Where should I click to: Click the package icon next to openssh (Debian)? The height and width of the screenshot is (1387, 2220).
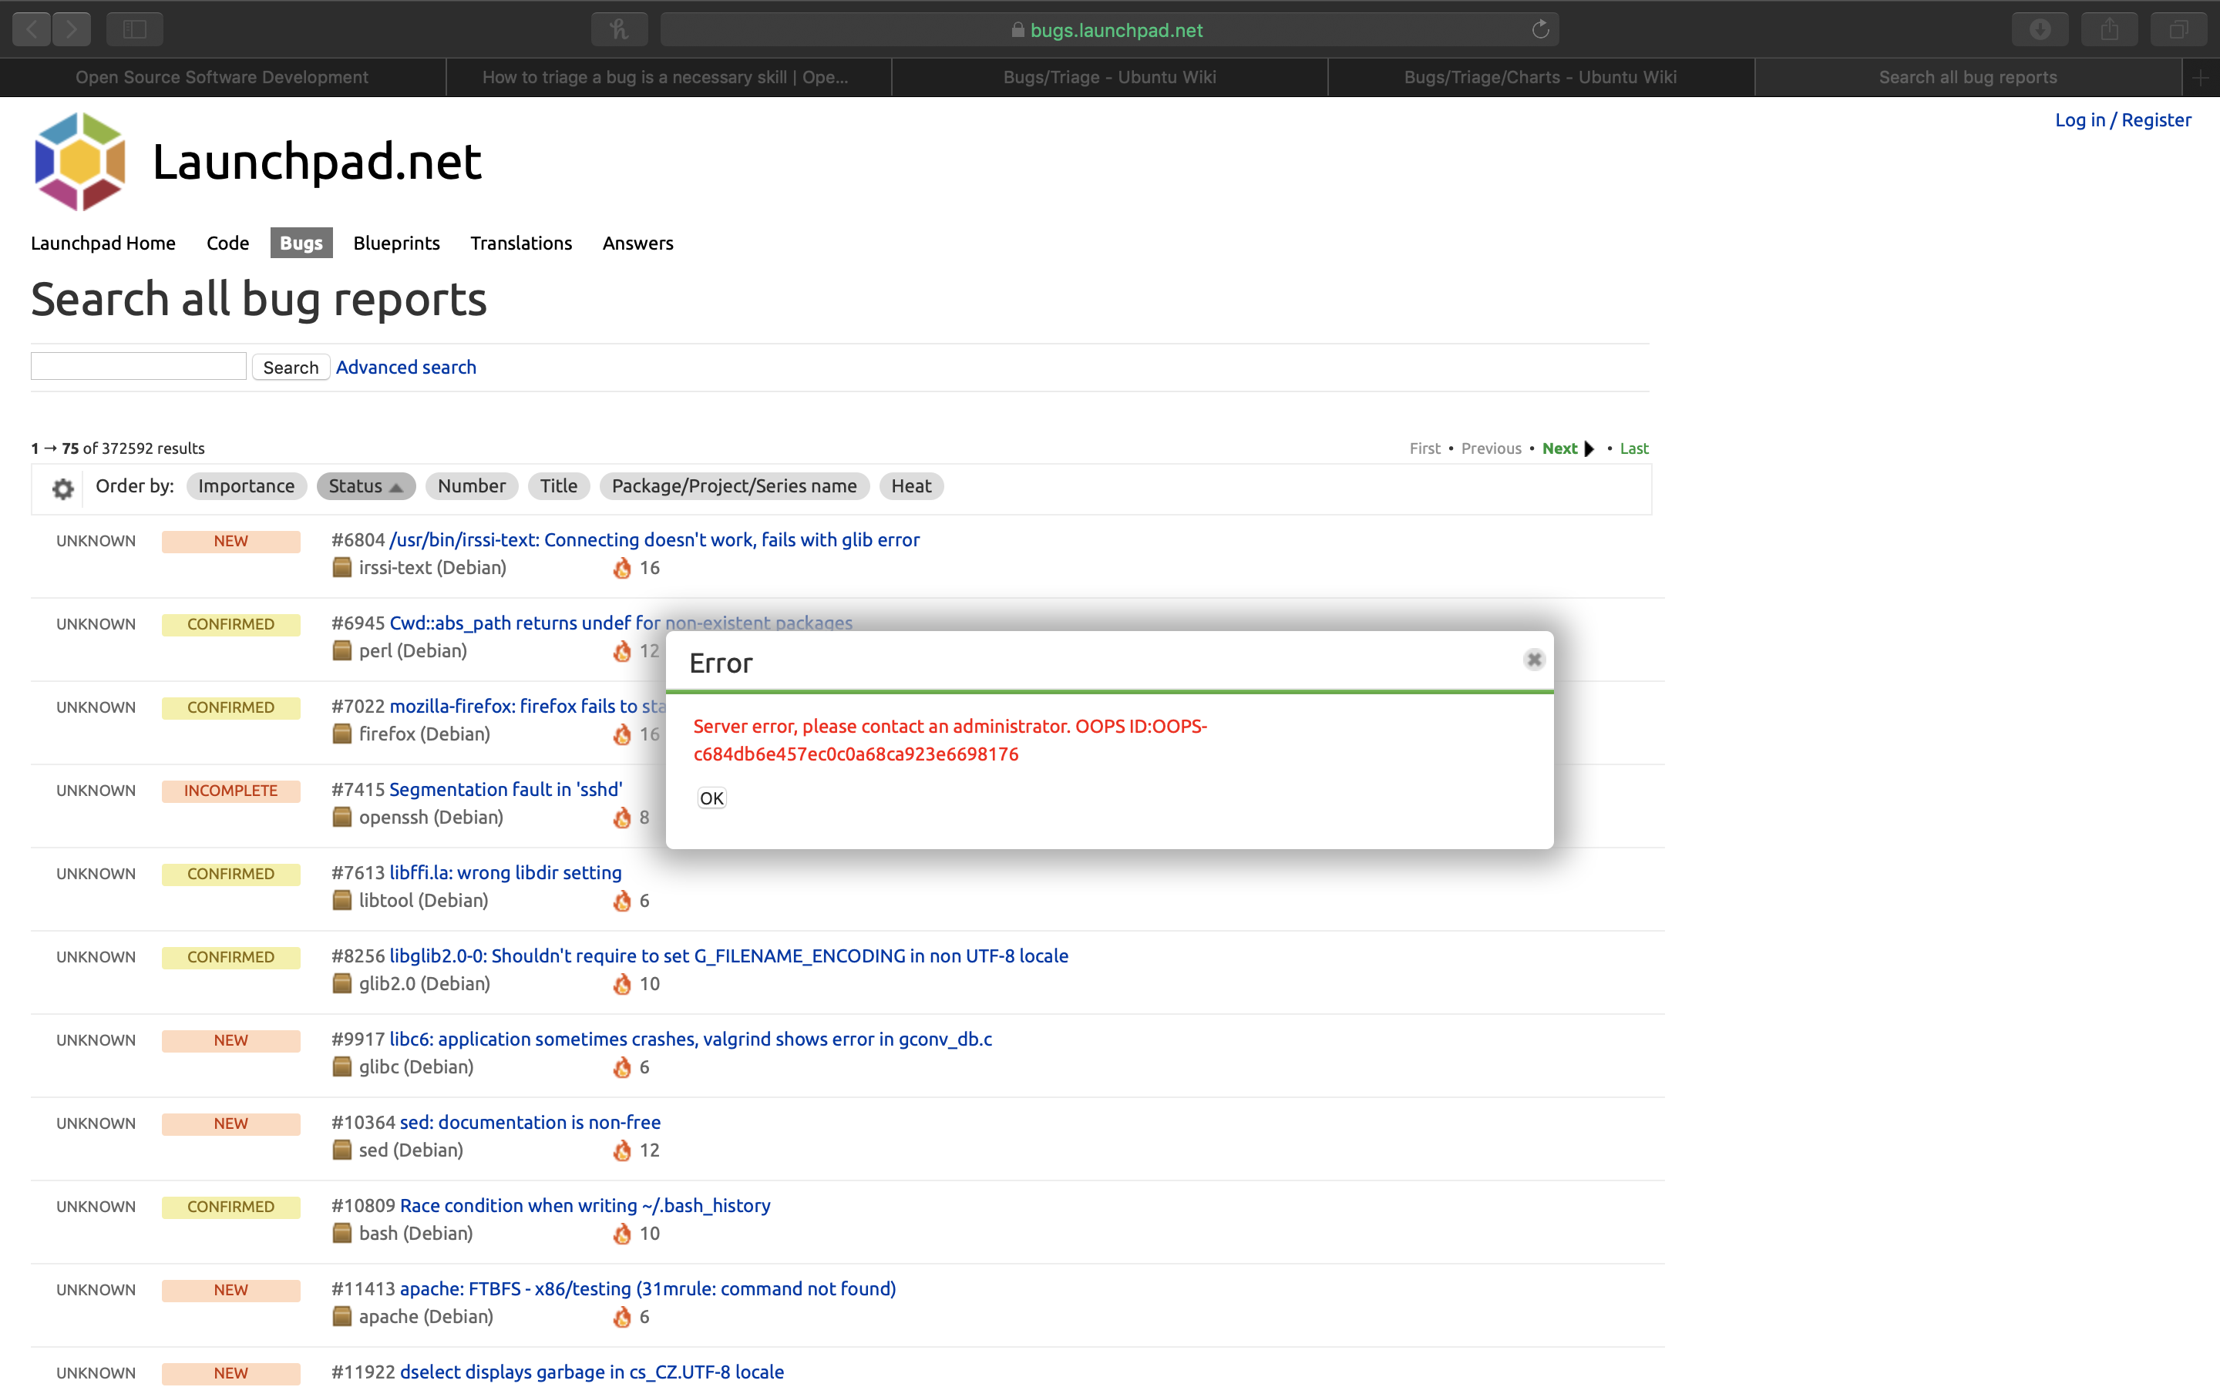click(342, 818)
